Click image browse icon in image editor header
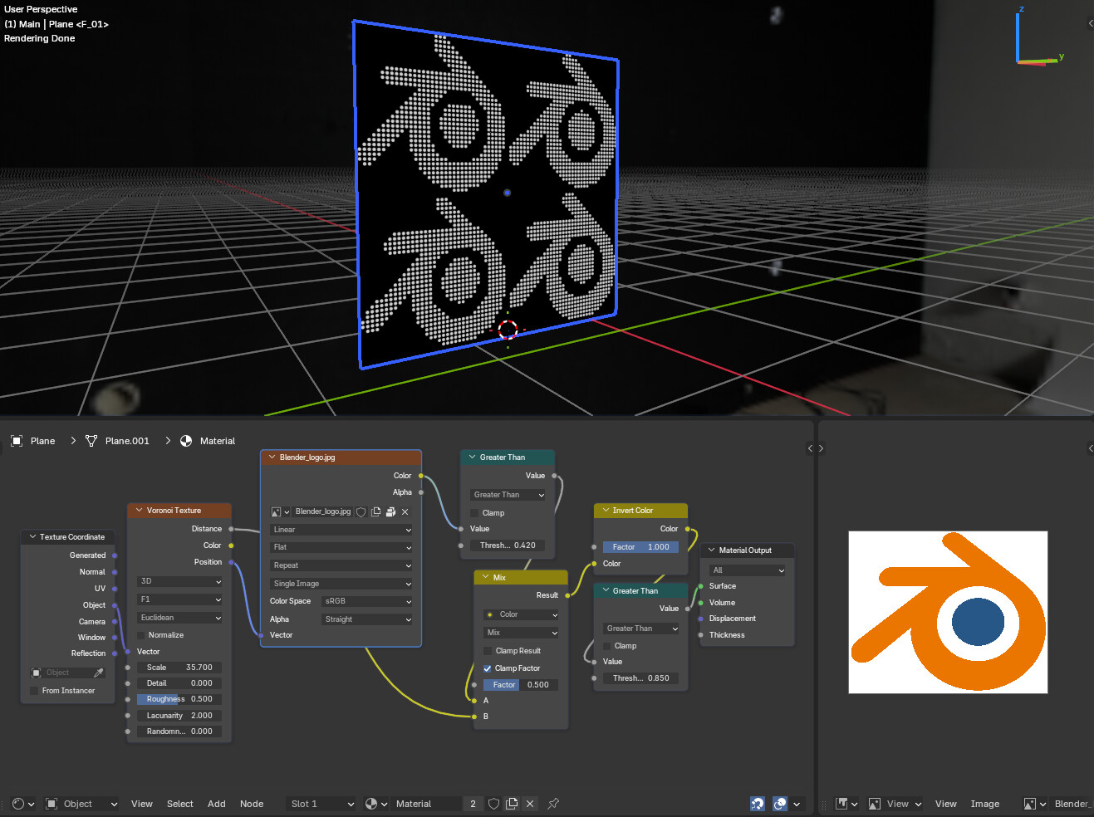 [1035, 804]
